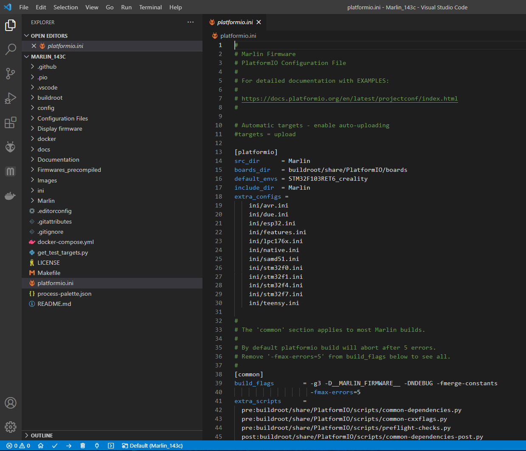Open the Search view in activity bar
526x451 pixels.
11,49
